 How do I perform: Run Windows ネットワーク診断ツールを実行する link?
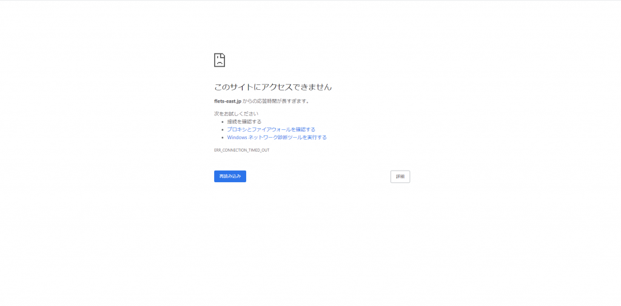[277, 138]
